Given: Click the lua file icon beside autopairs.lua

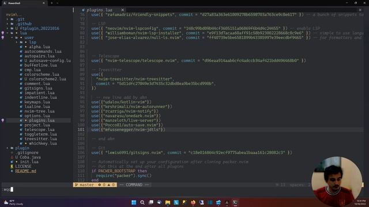Looking at the screenshot, I should pos(21,56).
